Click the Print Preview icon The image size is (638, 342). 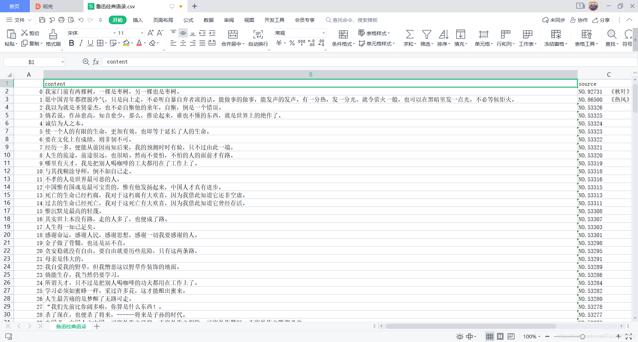71,20
